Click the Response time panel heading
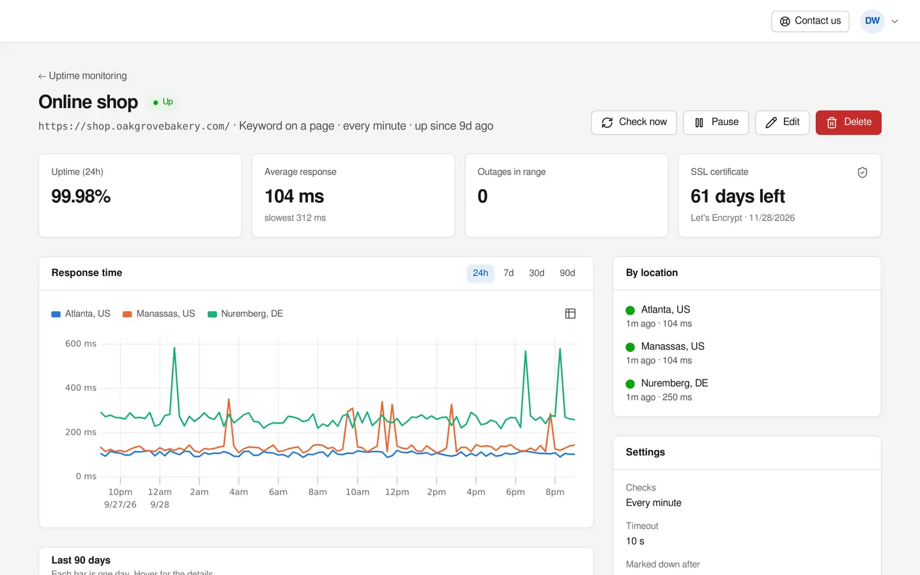Screen dimensions: 920x575 tap(87, 273)
